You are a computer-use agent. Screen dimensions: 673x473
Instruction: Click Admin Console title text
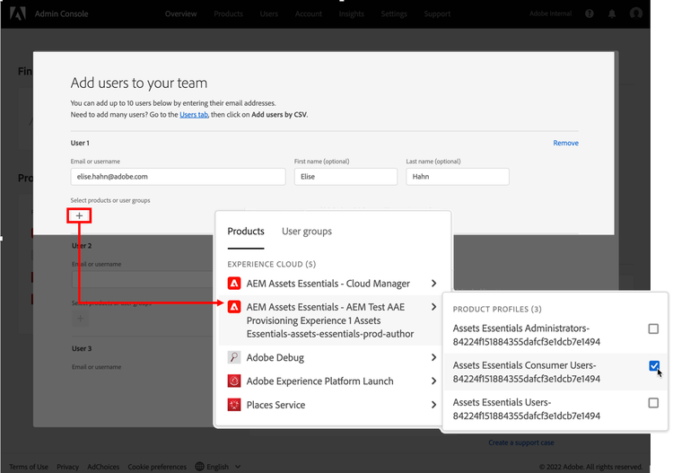[61, 13]
